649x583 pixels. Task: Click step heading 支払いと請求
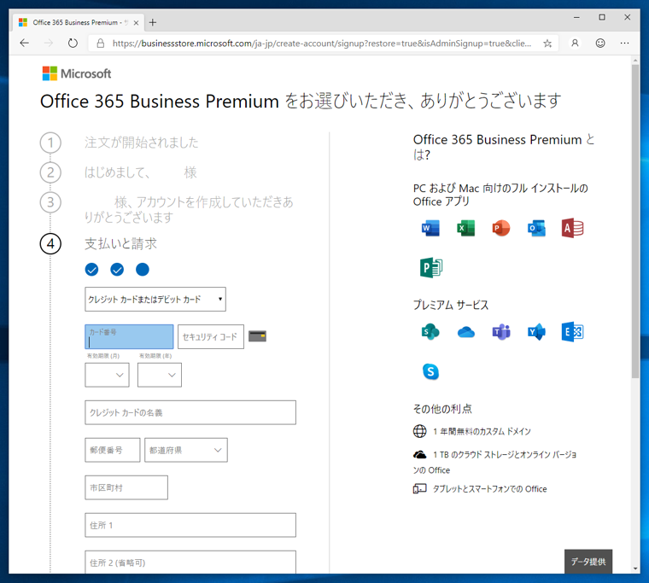click(x=121, y=244)
